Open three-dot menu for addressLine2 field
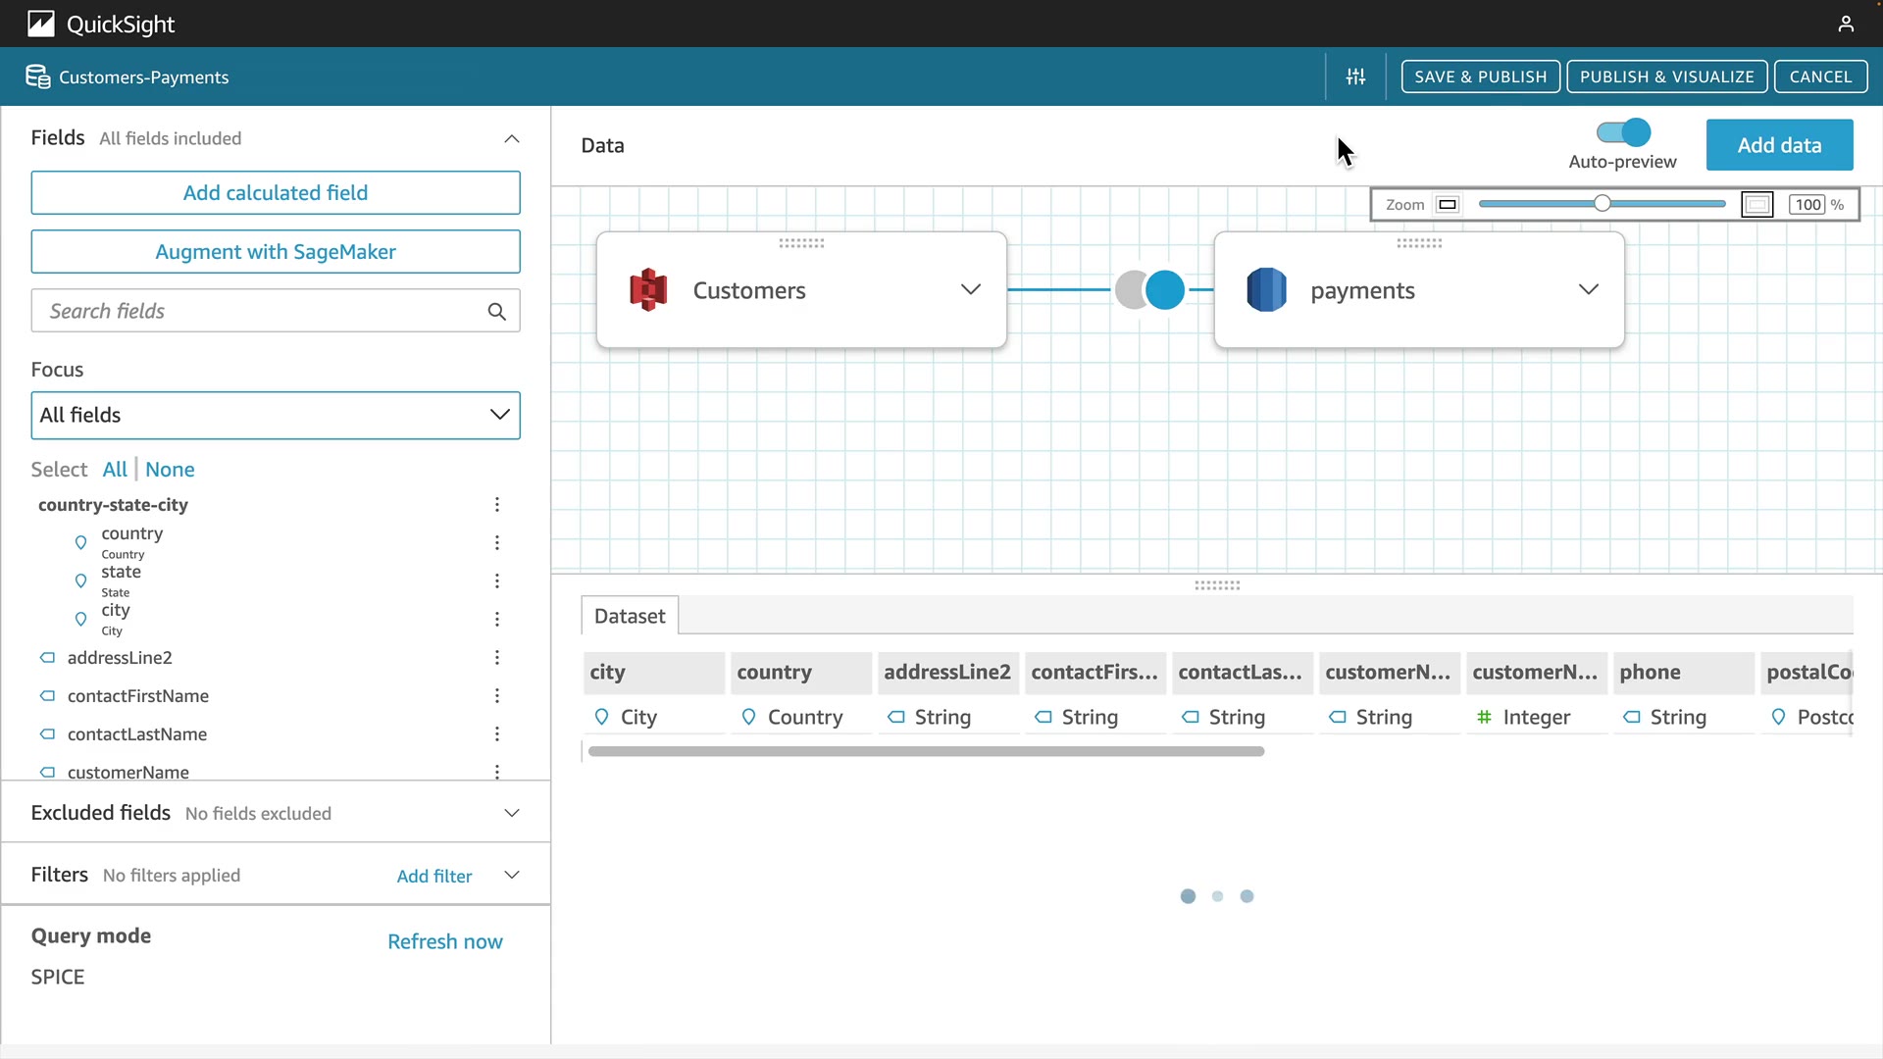 click(x=497, y=658)
